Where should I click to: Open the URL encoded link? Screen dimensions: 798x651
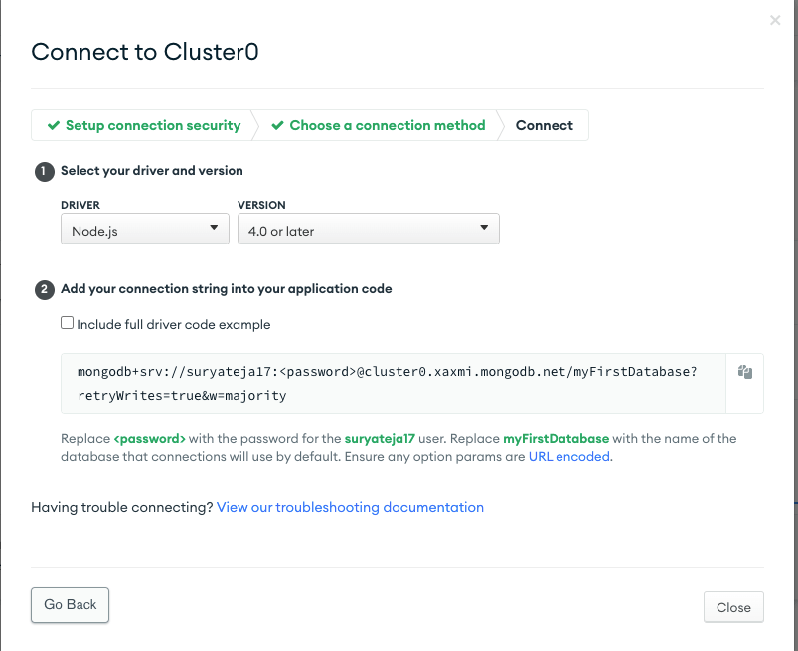coord(569,456)
